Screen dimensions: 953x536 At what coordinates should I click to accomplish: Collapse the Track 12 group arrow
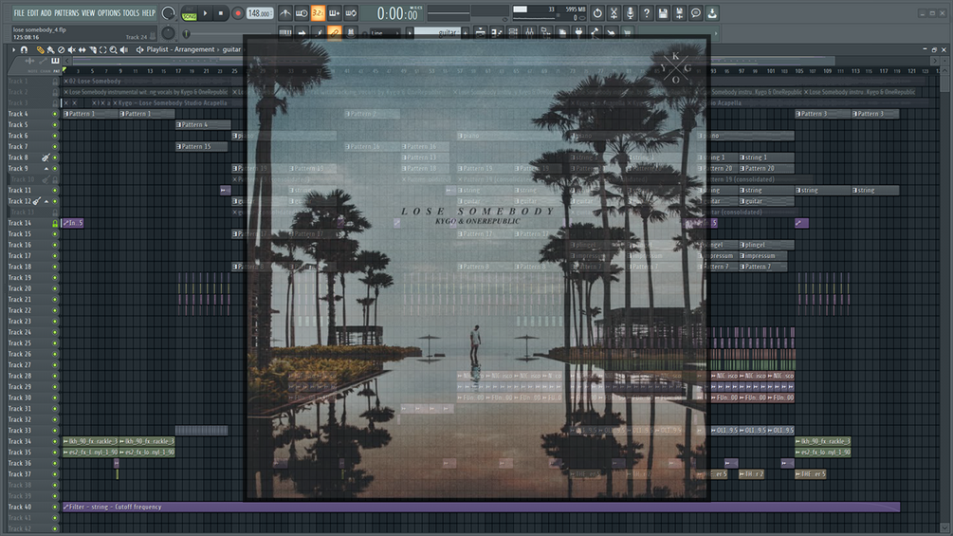[46, 201]
